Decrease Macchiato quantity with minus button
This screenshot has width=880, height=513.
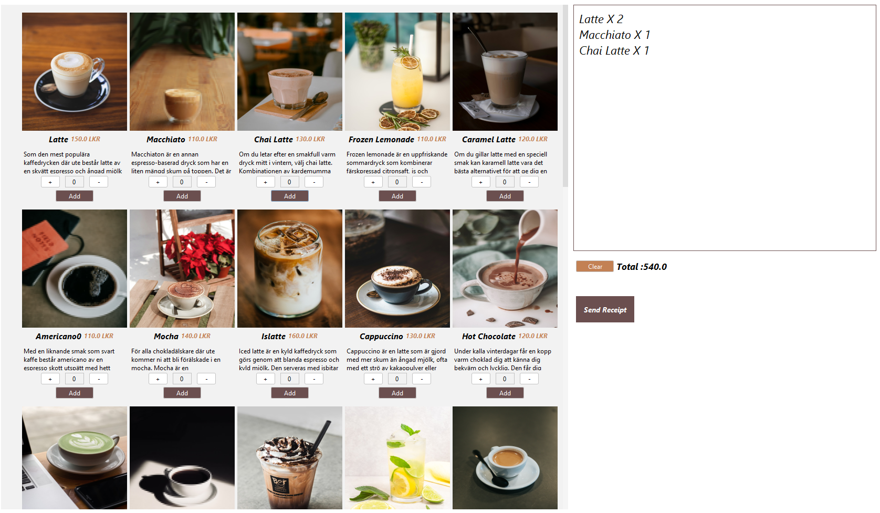click(x=206, y=182)
